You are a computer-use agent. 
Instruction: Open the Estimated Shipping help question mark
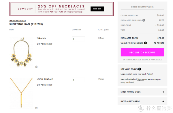(x=144, y=20)
